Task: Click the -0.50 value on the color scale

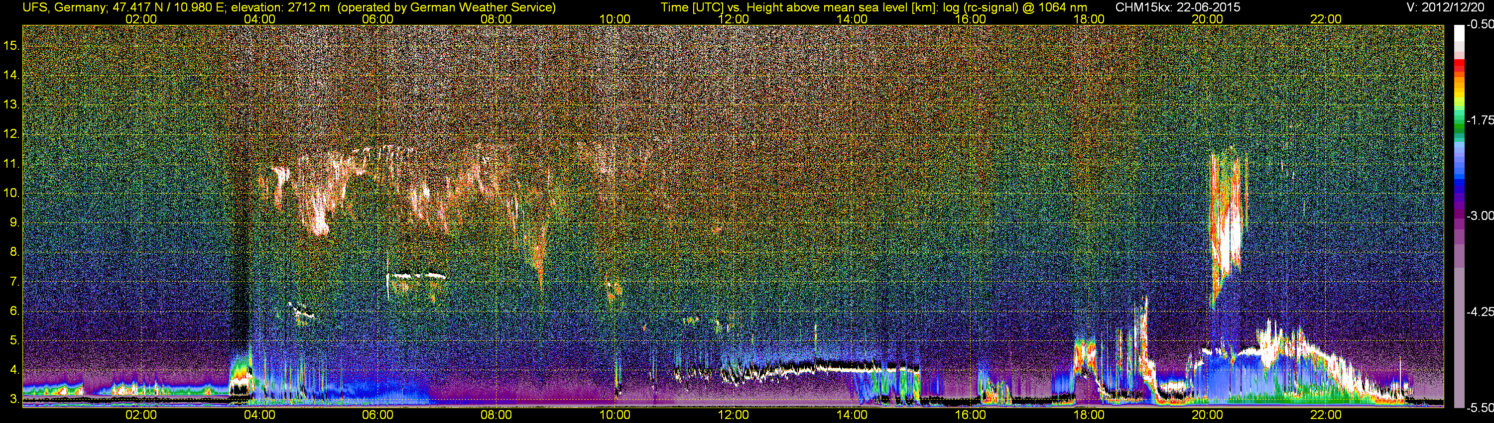Action: 1480,25
